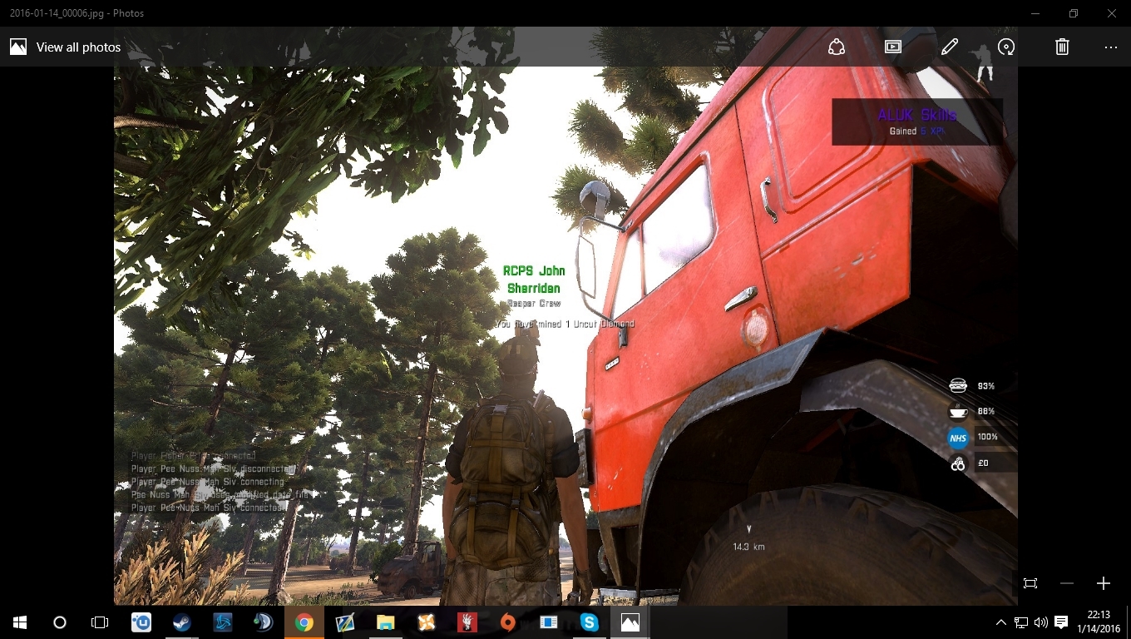Open the Windows Start menu
The height and width of the screenshot is (639, 1131).
pos(20,622)
